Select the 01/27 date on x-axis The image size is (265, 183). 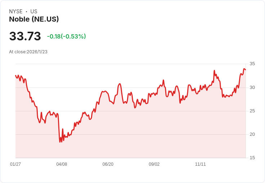pos(15,164)
